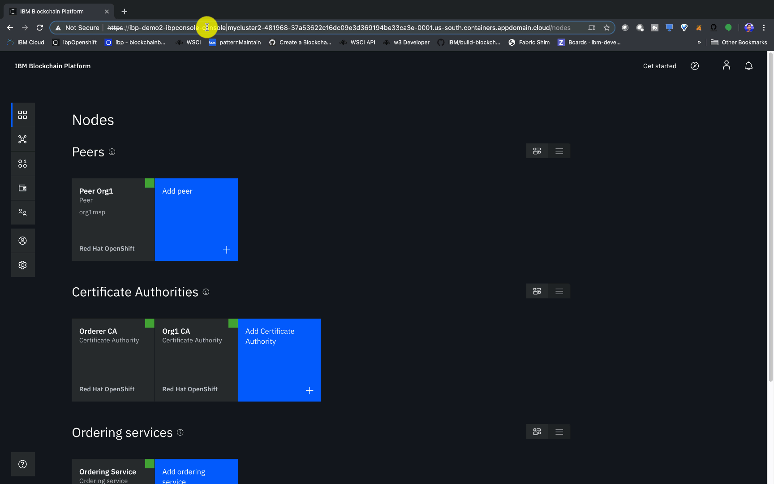Open the Create a Blockcha... bookmark
774x484 pixels.
[x=300, y=43]
